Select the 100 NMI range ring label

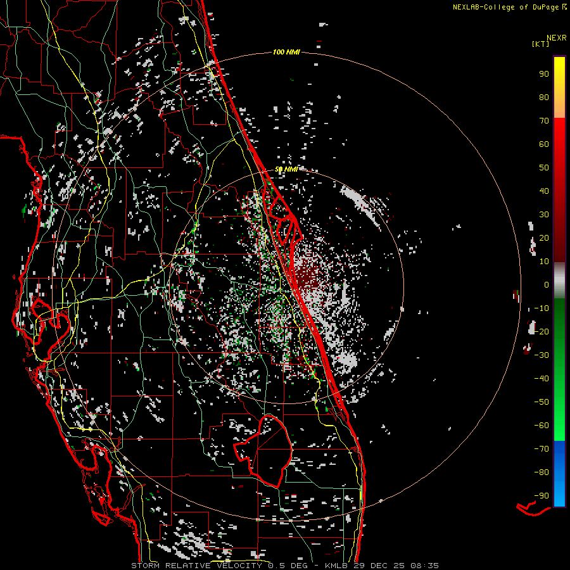coord(285,52)
